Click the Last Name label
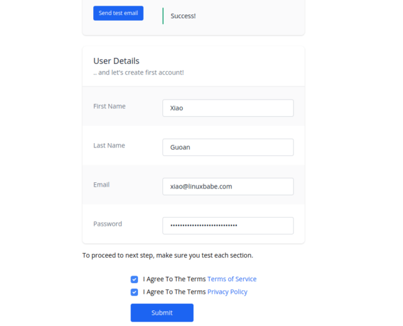 [109, 146]
